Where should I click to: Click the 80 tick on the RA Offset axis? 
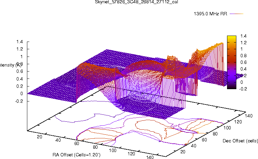tap(95, 147)
